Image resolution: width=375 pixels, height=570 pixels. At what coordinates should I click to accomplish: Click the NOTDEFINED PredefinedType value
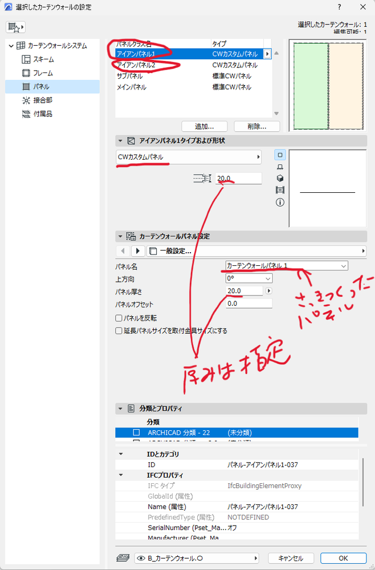click(248, 518)
